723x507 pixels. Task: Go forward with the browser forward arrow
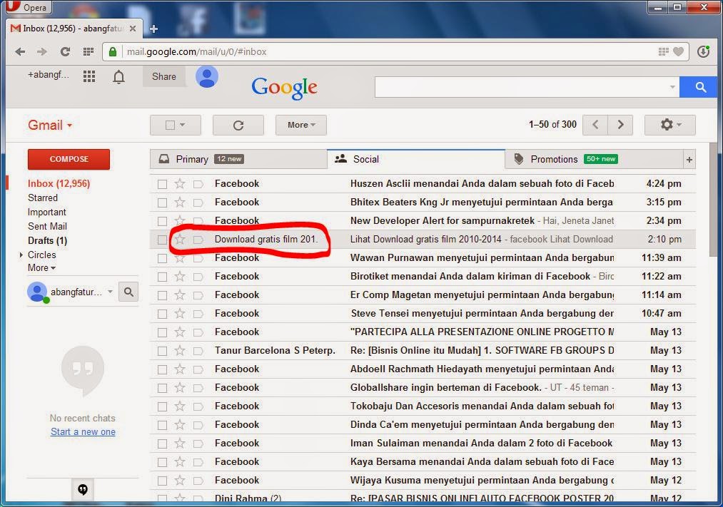pyautogui.click(x=42, y=51)
